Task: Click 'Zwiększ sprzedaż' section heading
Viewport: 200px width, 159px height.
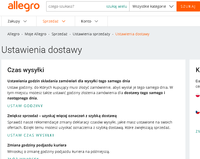Action: tap(62, 116)
